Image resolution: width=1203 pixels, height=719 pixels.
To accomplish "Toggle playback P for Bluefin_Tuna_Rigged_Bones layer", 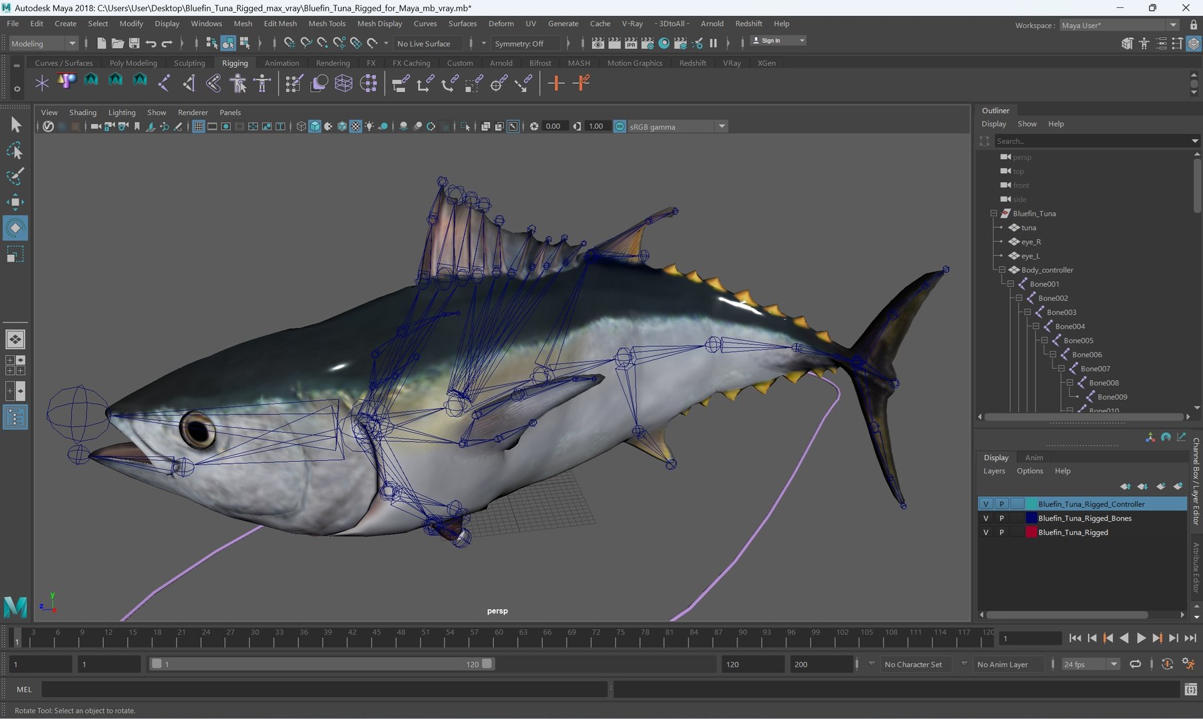I will [x=1001, y=518].
